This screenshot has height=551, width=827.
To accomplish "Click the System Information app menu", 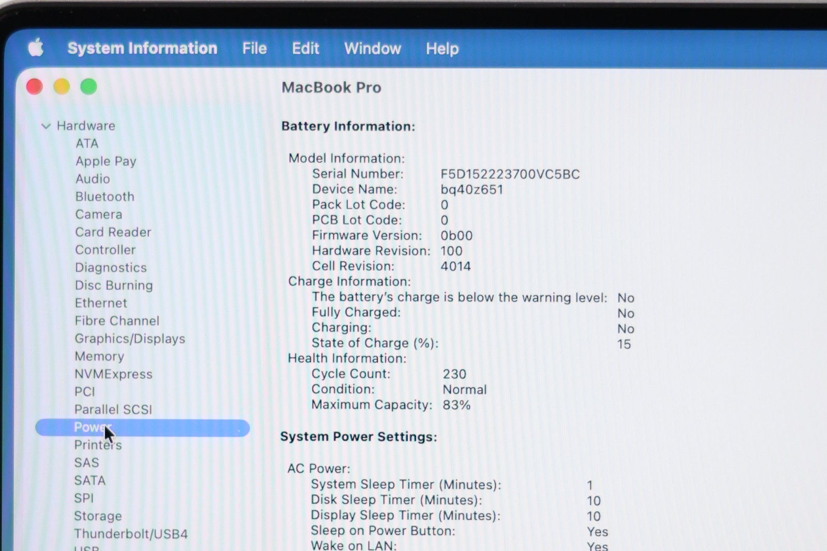I will tap(142, 48).
